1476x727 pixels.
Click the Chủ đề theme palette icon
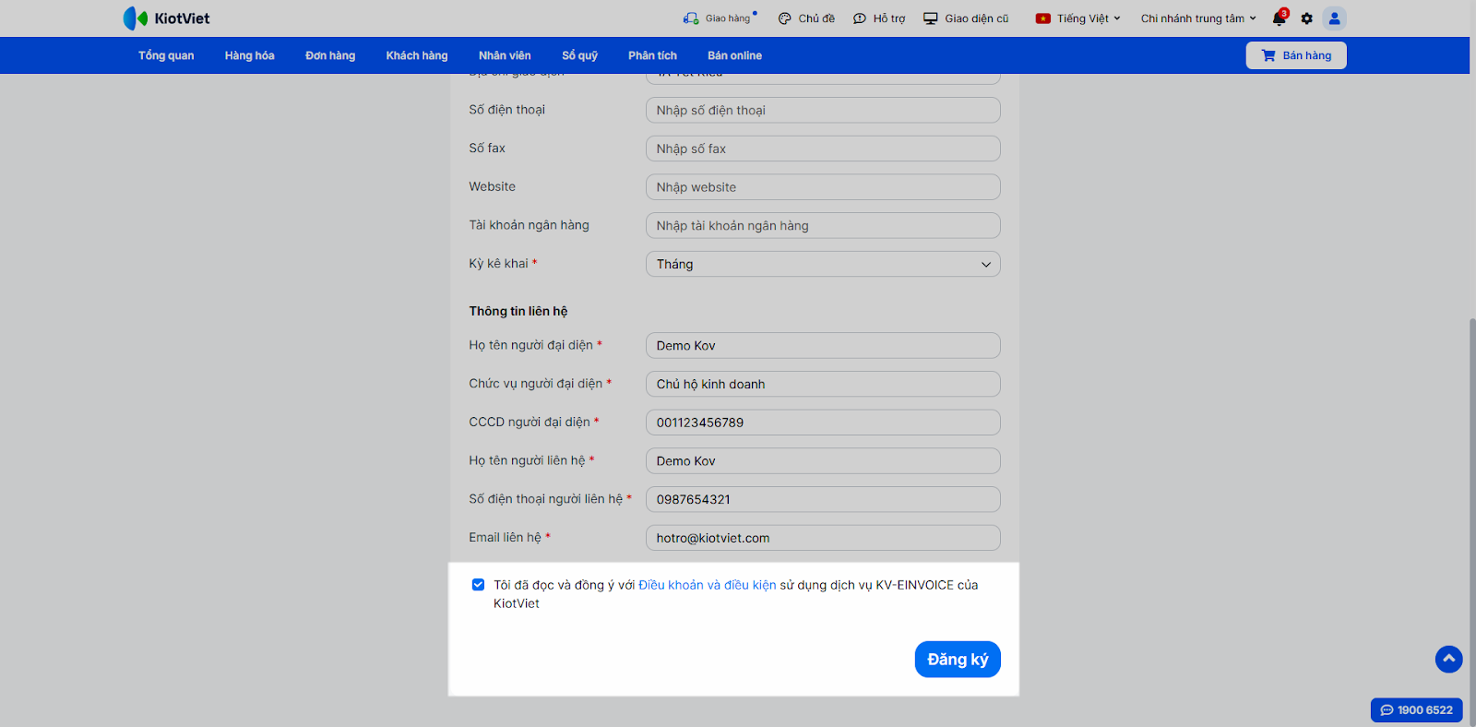tap(785, 18)
